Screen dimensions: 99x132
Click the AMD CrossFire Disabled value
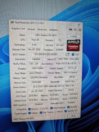click(39, 104)
